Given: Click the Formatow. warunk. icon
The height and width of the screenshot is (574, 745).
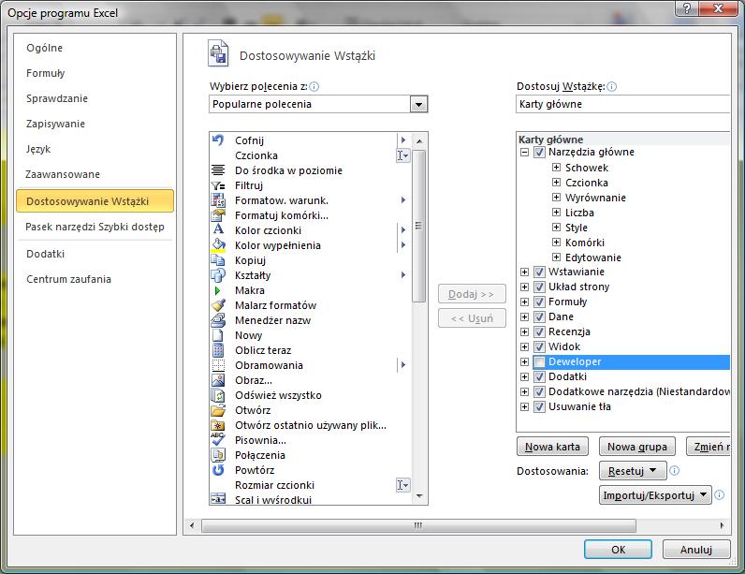Looking at the screenshot, I should [218, 200].
